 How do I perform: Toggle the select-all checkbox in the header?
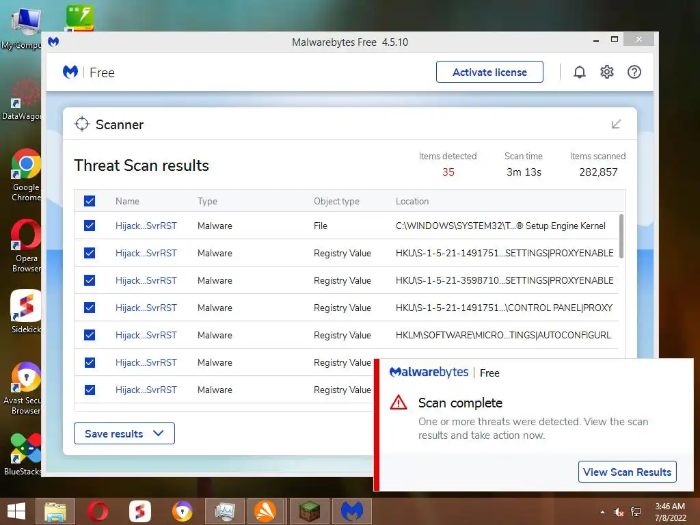coord(90,201)
